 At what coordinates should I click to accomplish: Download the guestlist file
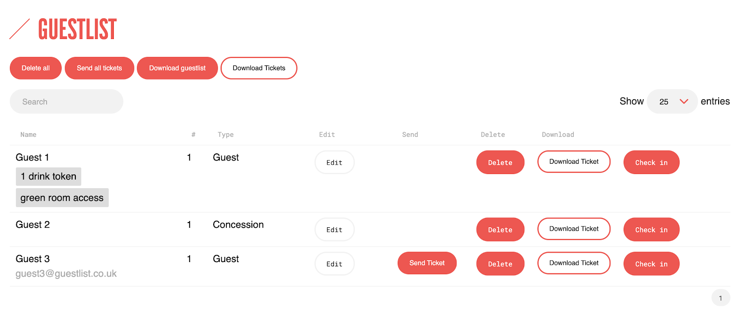pyautogui.click(x=177, y=68)
